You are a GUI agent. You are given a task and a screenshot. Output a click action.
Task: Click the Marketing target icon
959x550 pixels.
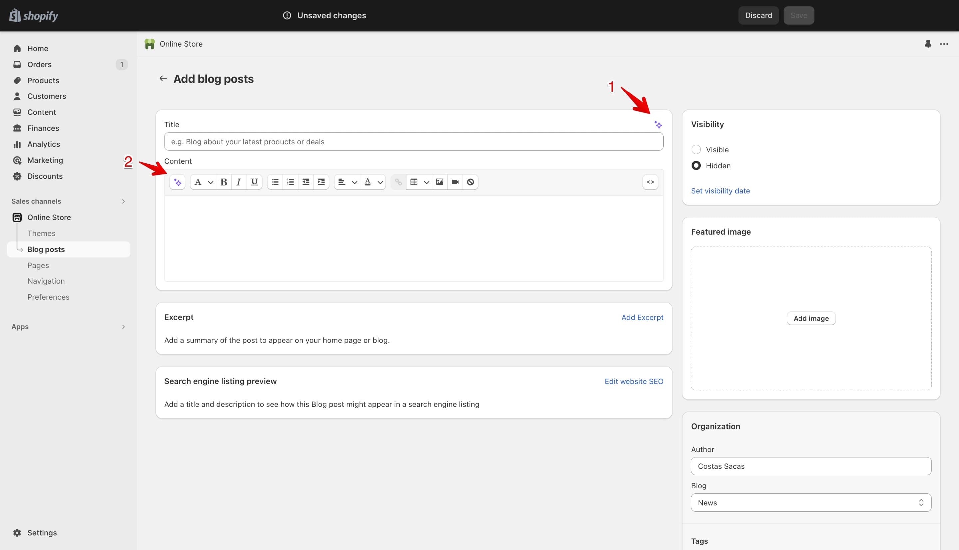pos(17,161)
